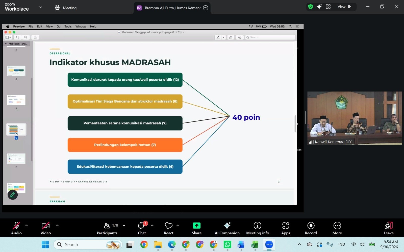The width and height of the screenshot is (404, 252).
Task: Expand video options arrow beside Video
Action: pos(57,226)
